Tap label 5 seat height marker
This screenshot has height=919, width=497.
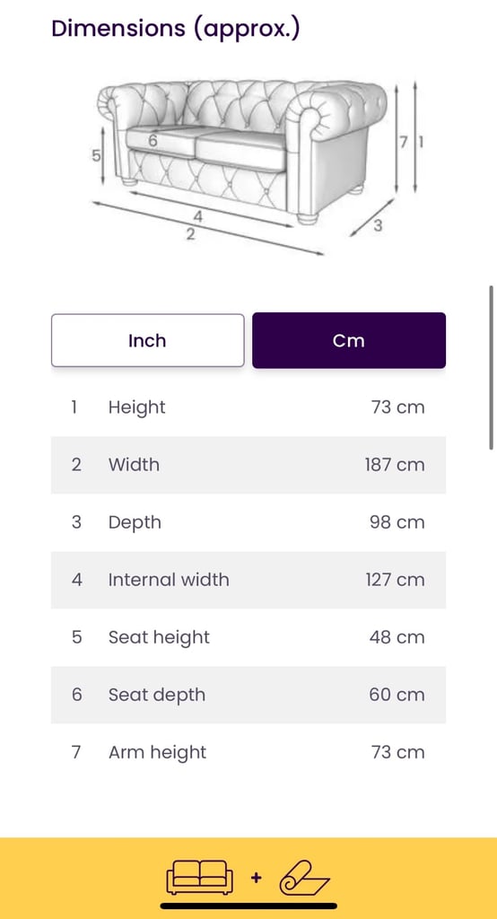pyautogui.click(x=96, y=156)
